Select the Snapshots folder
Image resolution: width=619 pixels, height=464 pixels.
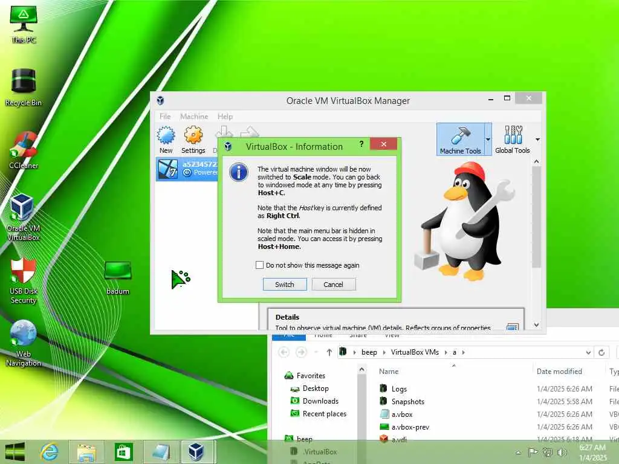402,401
